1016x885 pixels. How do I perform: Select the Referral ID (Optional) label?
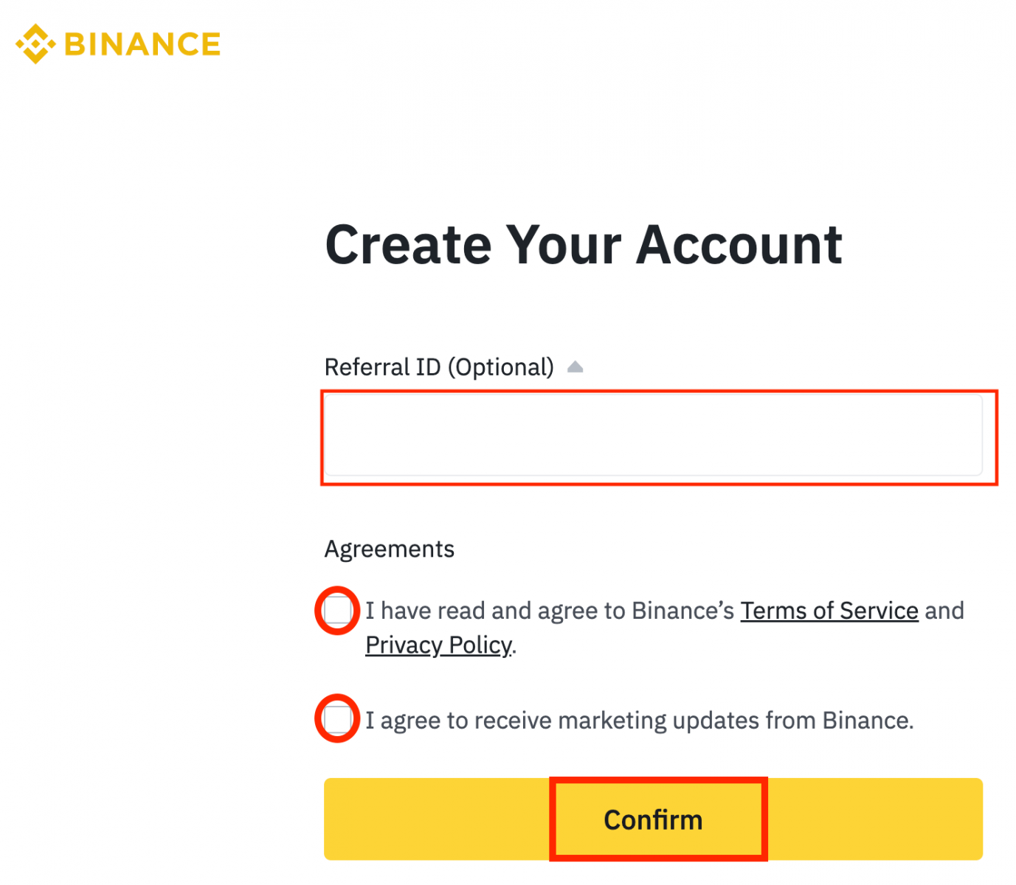click(x=439, y=367)
